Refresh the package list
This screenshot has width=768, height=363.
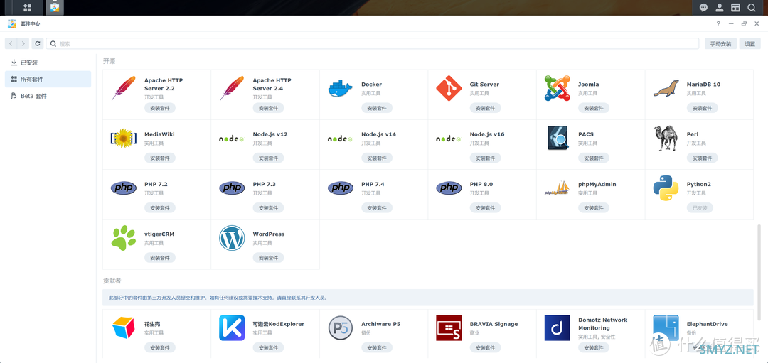38,43
